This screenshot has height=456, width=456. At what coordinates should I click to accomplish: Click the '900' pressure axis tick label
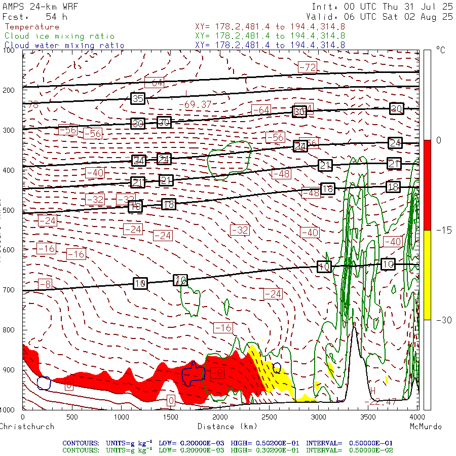(x=9, y=370)
